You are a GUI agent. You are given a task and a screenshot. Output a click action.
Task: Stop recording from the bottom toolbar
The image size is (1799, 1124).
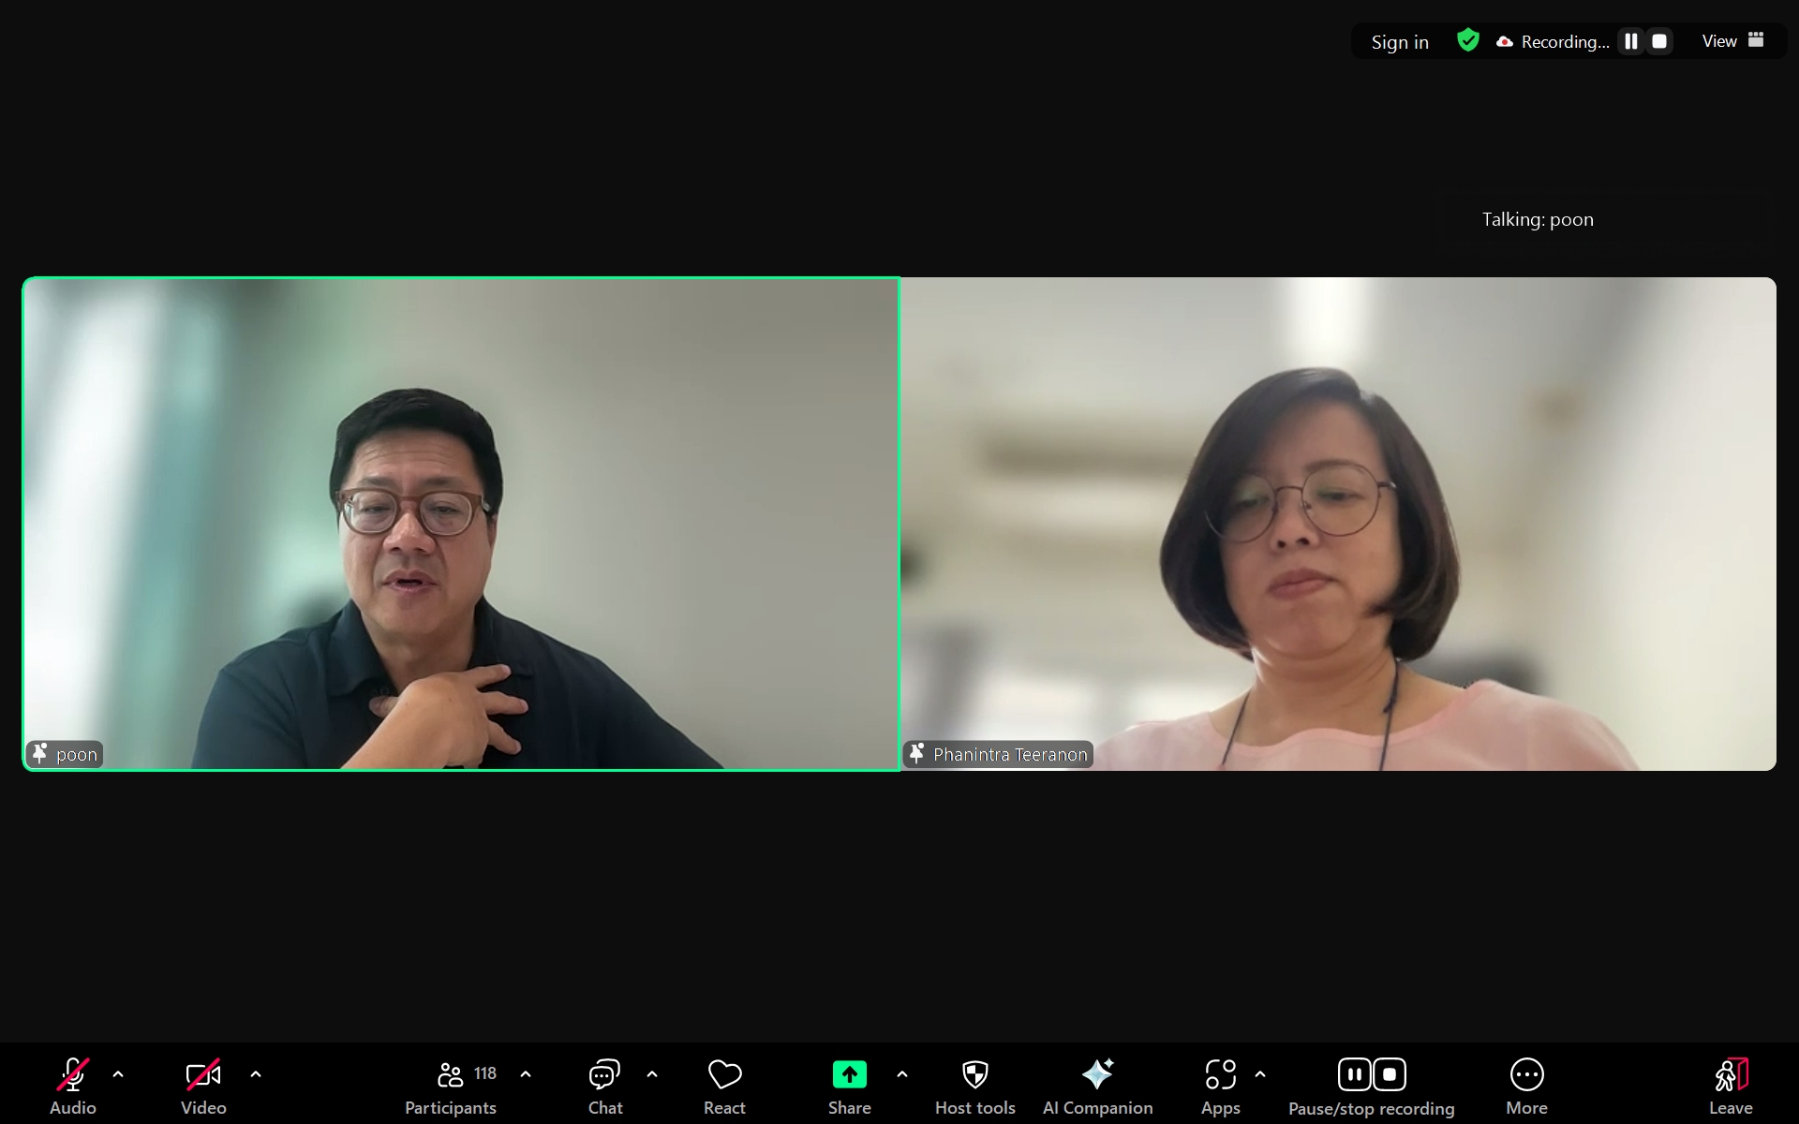[x=1390, y=1074]
